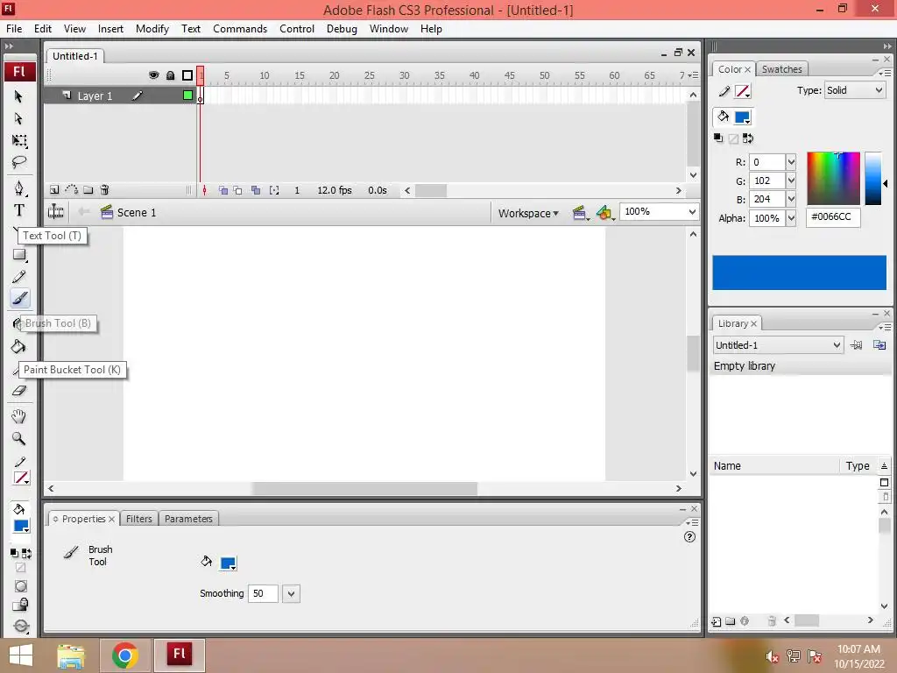897x673 pixels.
Task: Click Insert Layer icon below timeline
Action: (54, 190)
